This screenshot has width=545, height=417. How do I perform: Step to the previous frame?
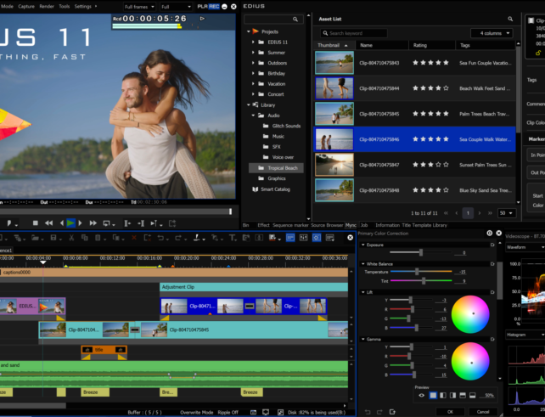pos(61,223)
